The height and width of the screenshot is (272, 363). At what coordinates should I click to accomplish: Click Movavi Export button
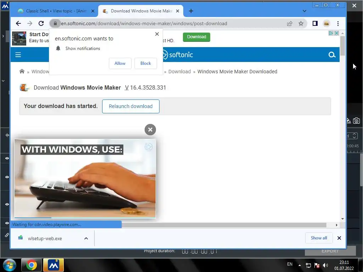tap(330, 251)
